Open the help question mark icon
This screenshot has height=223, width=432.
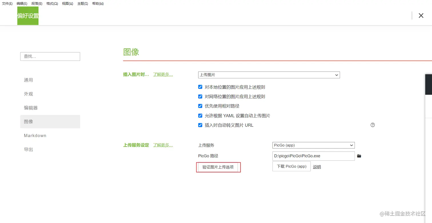click(x=373, y=125)
